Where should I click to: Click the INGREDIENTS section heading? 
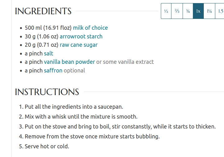(x=43, y=11)
